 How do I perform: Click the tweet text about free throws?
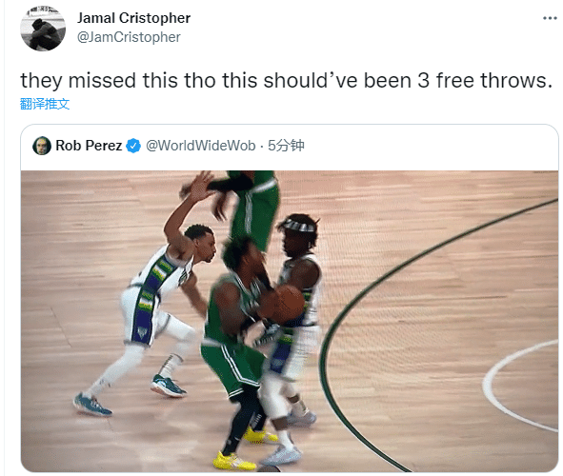286,80
